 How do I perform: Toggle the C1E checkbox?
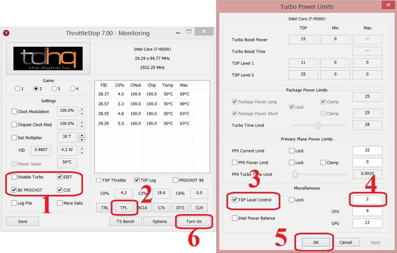click(x=60, y=190)
